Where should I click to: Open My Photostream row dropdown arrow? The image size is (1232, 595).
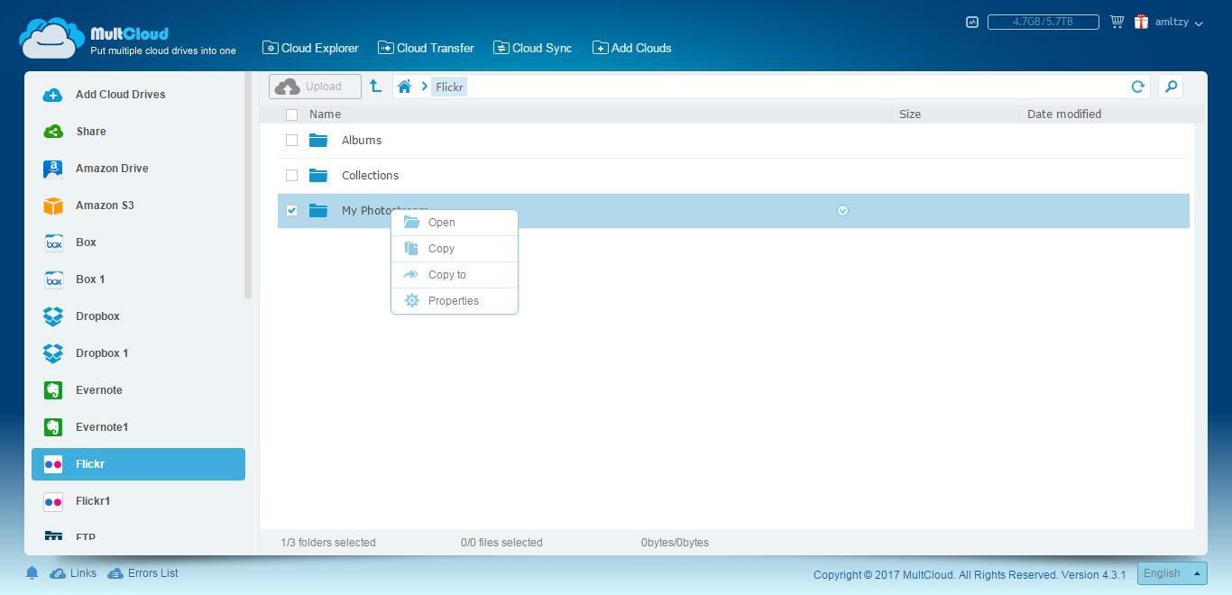pos(842,210)
